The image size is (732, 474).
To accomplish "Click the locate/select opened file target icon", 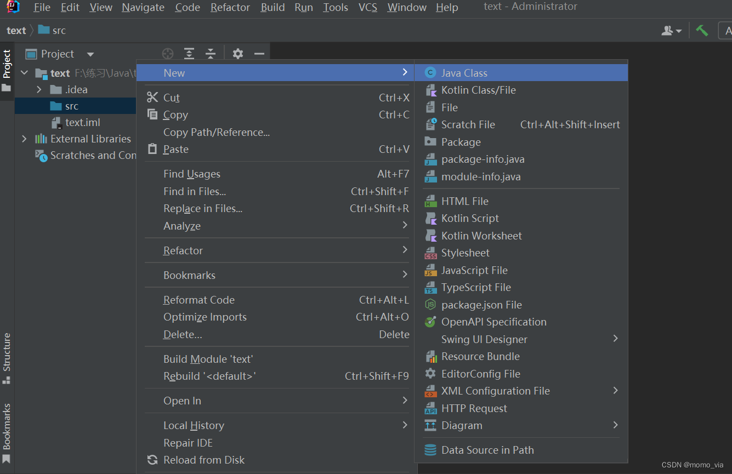I will [168, 54].
